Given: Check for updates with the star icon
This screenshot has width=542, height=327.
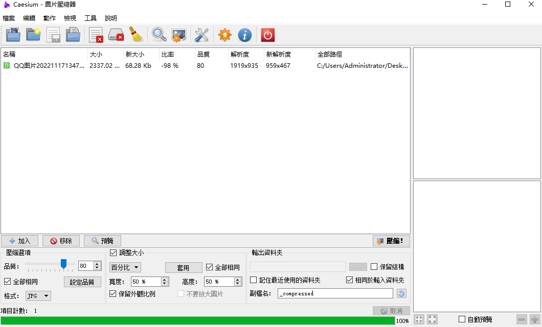Looking at the screenshot, I should click(224, 35).
